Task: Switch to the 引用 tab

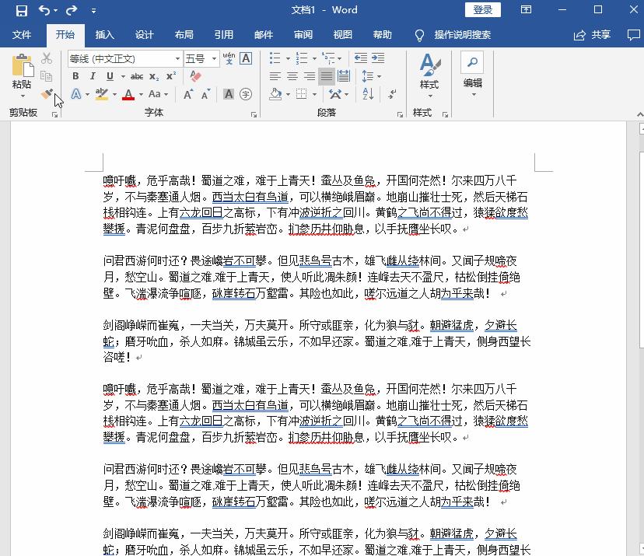Action: [223, 35]
